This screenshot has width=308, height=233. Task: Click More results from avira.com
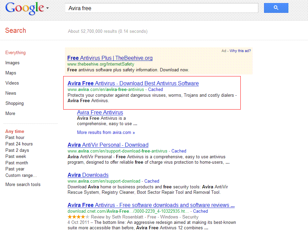tap(106, 133)
